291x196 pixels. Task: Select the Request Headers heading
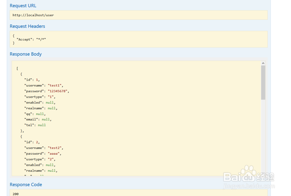point(27,26)
